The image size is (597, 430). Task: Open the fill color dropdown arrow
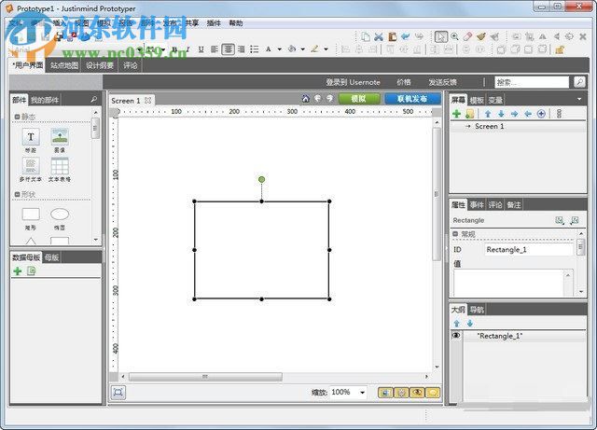[x=302, y=49]
